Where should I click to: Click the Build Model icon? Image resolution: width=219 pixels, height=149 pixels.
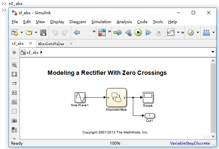(x=206, y=32)
